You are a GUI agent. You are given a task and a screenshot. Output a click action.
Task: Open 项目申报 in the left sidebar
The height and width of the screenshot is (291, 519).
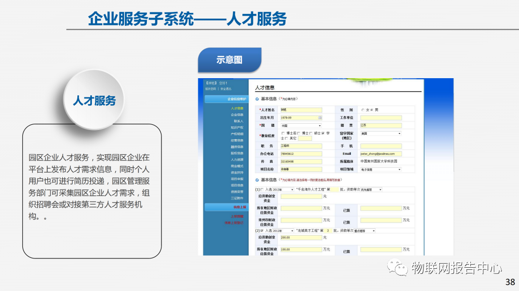click(237, 179)
